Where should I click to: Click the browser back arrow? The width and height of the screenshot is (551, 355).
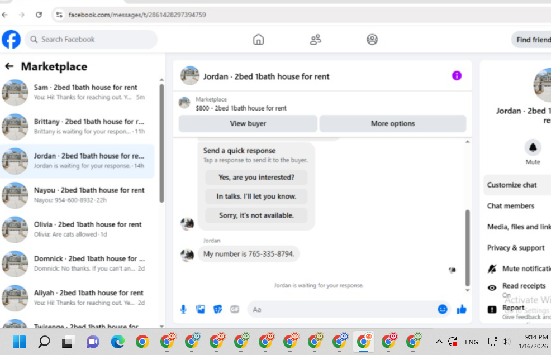point(4,15)
